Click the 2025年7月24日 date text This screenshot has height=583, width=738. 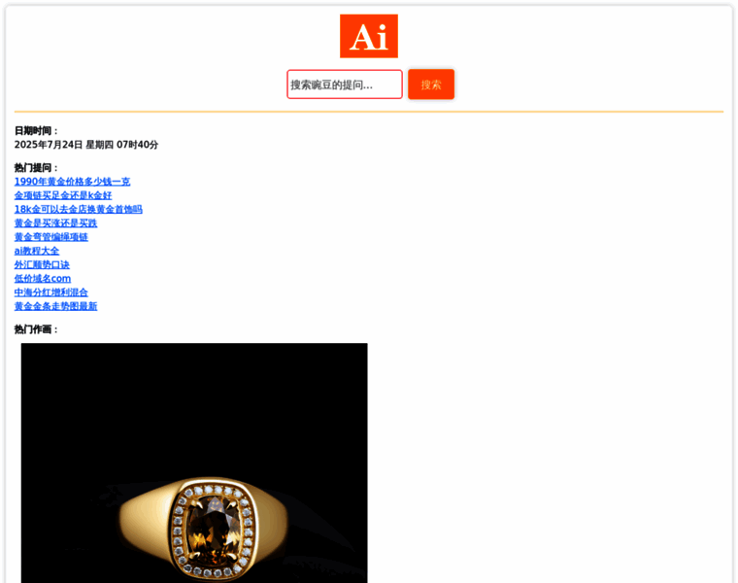click(x=49, y=145)
